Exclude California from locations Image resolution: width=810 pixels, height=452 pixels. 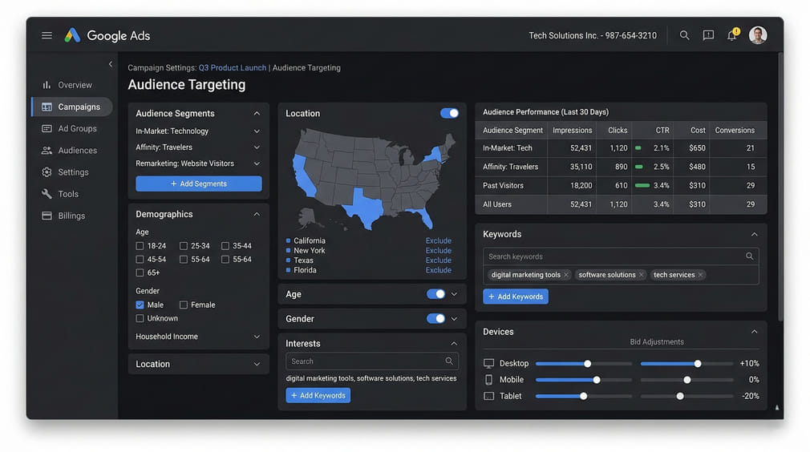(x=438, y=241)
